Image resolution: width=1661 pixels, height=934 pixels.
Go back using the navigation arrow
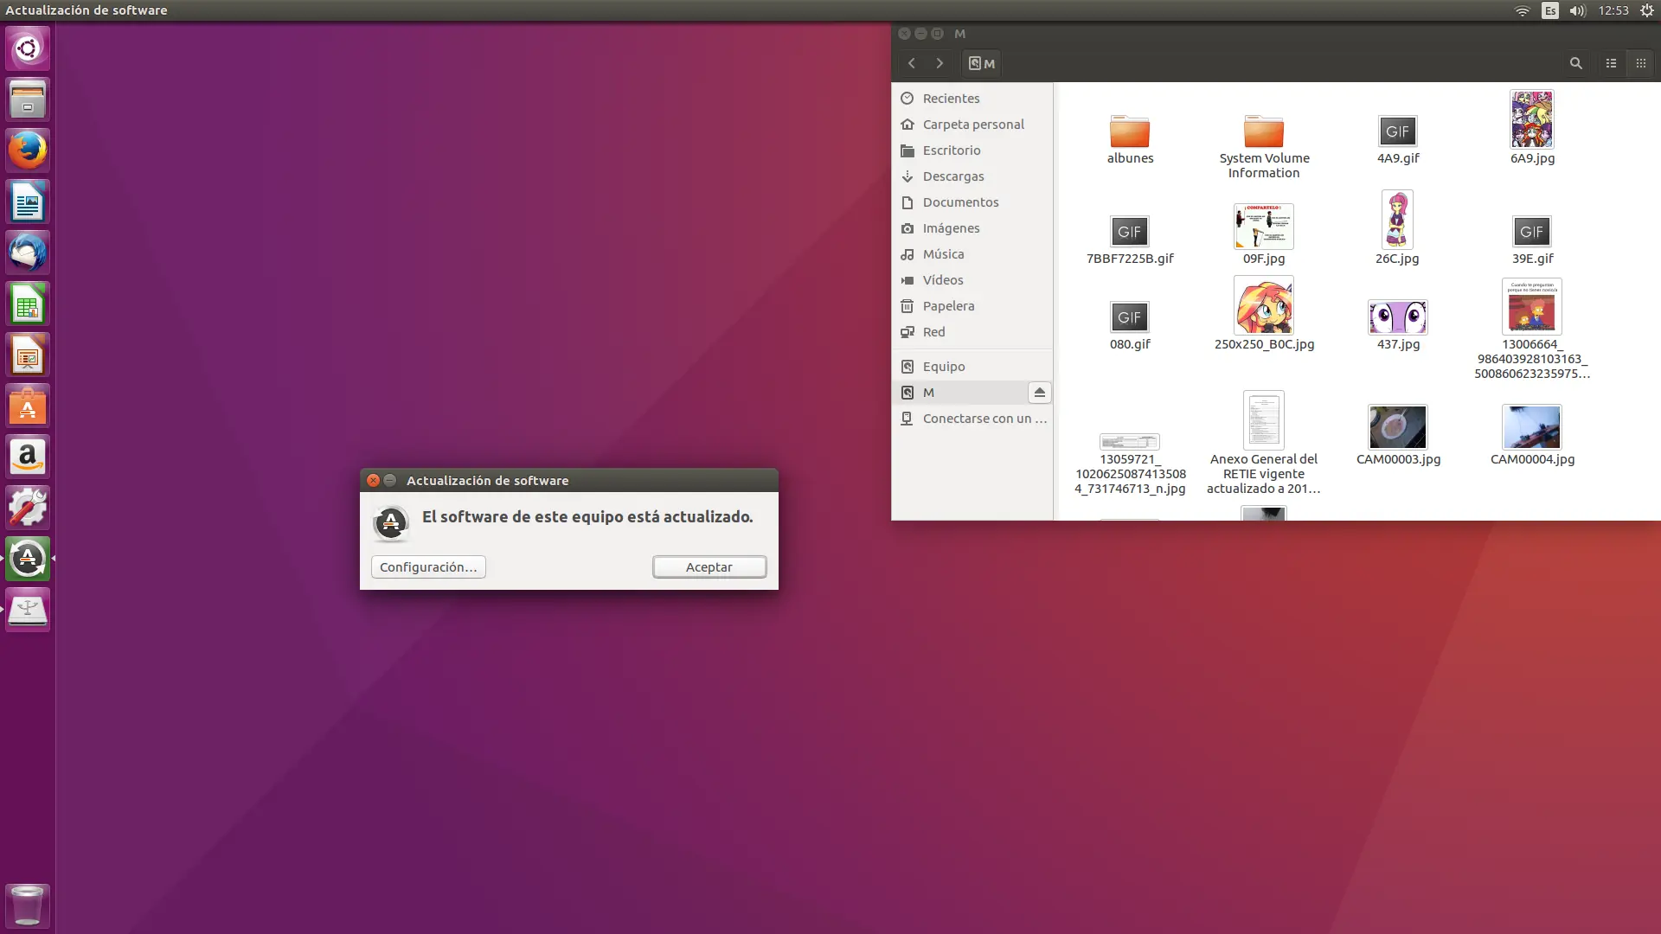(x=912, y=63)
